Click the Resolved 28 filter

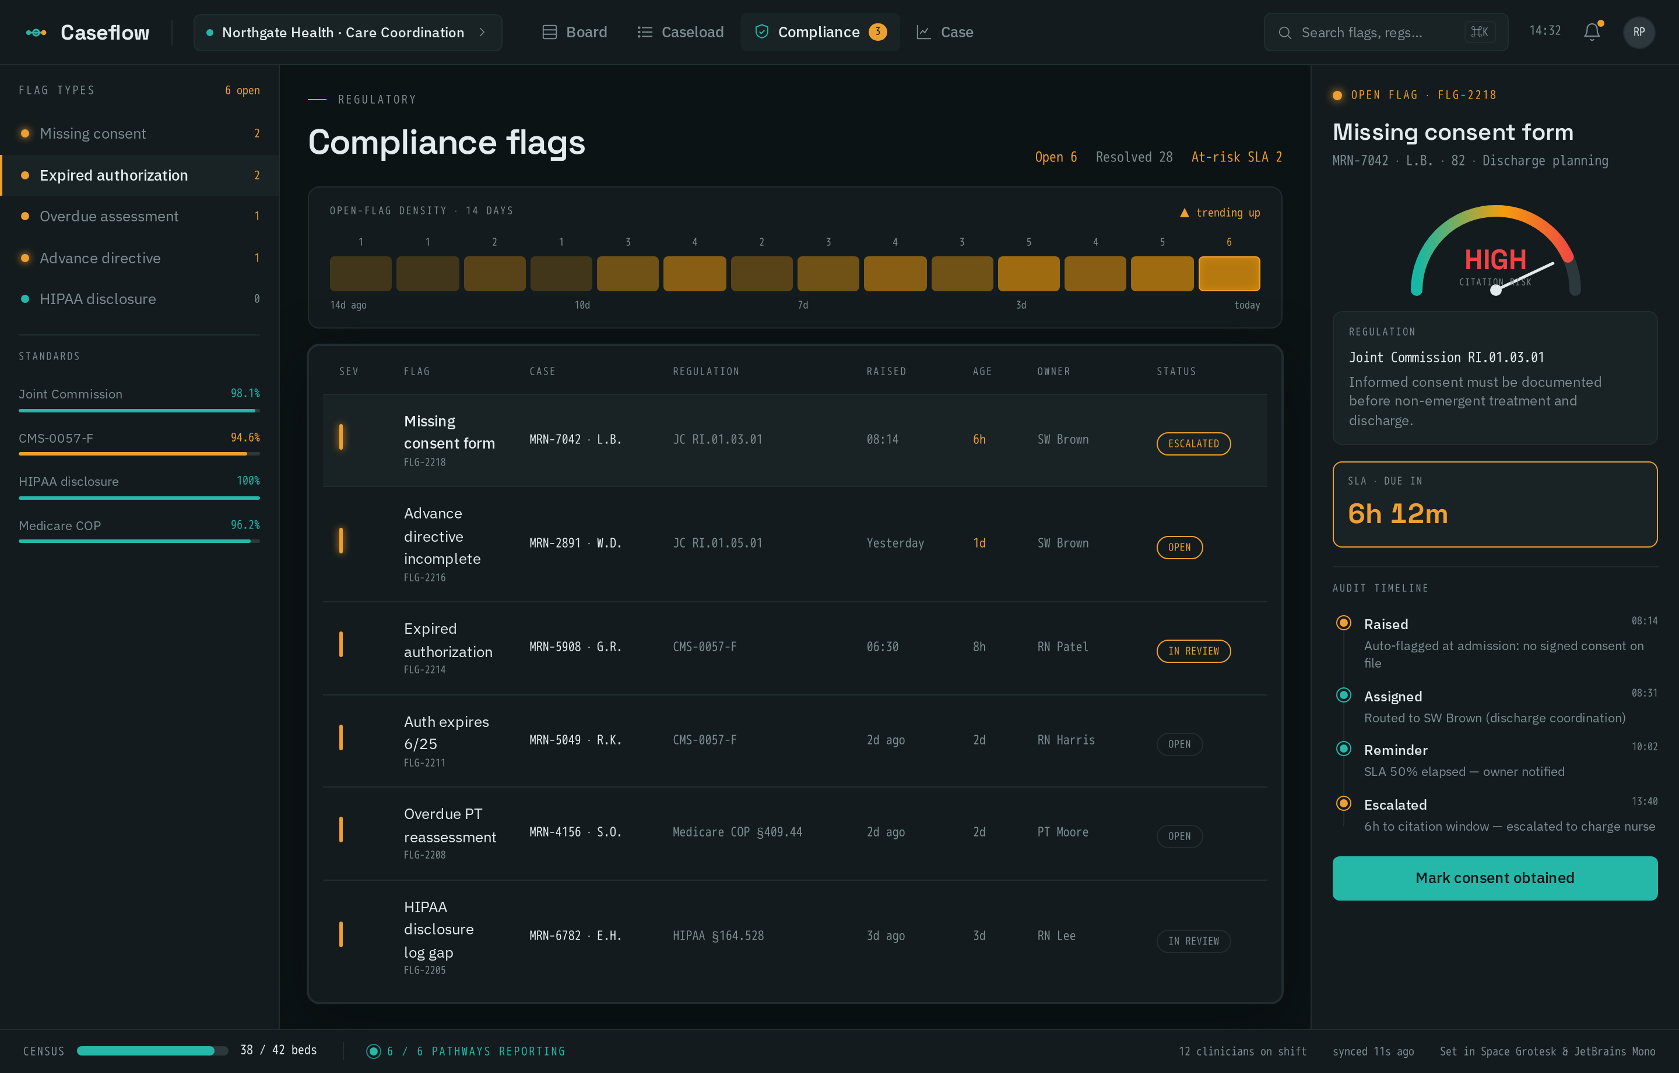click(x=1134, y=157)
